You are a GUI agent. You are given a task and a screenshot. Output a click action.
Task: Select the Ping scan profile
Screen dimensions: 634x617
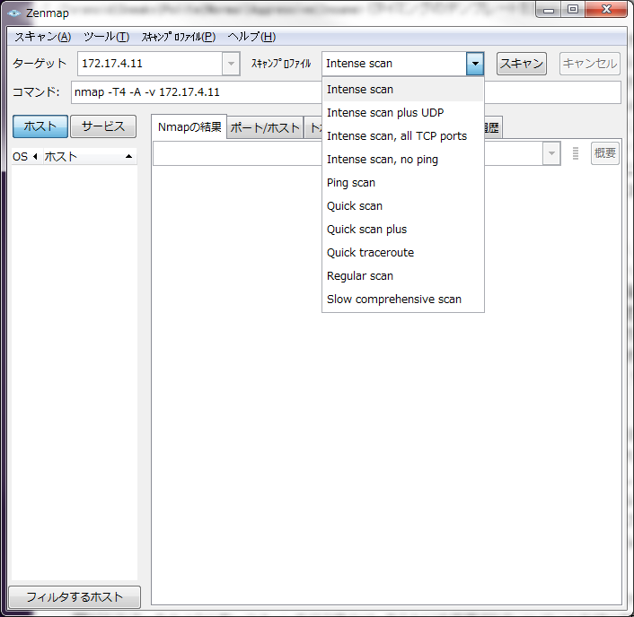pyautogui.click(x=403, y=183)
